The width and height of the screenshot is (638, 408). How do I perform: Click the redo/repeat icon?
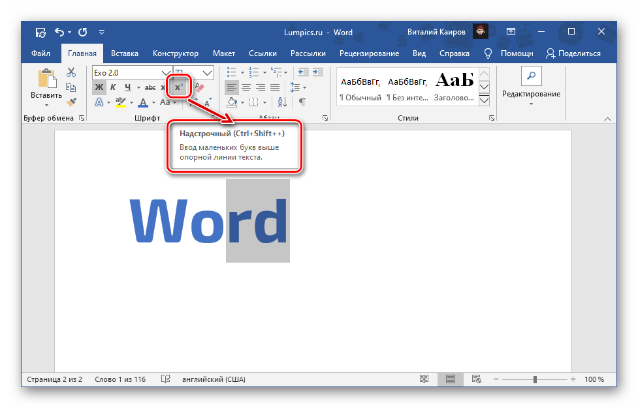tap(82, 32)
